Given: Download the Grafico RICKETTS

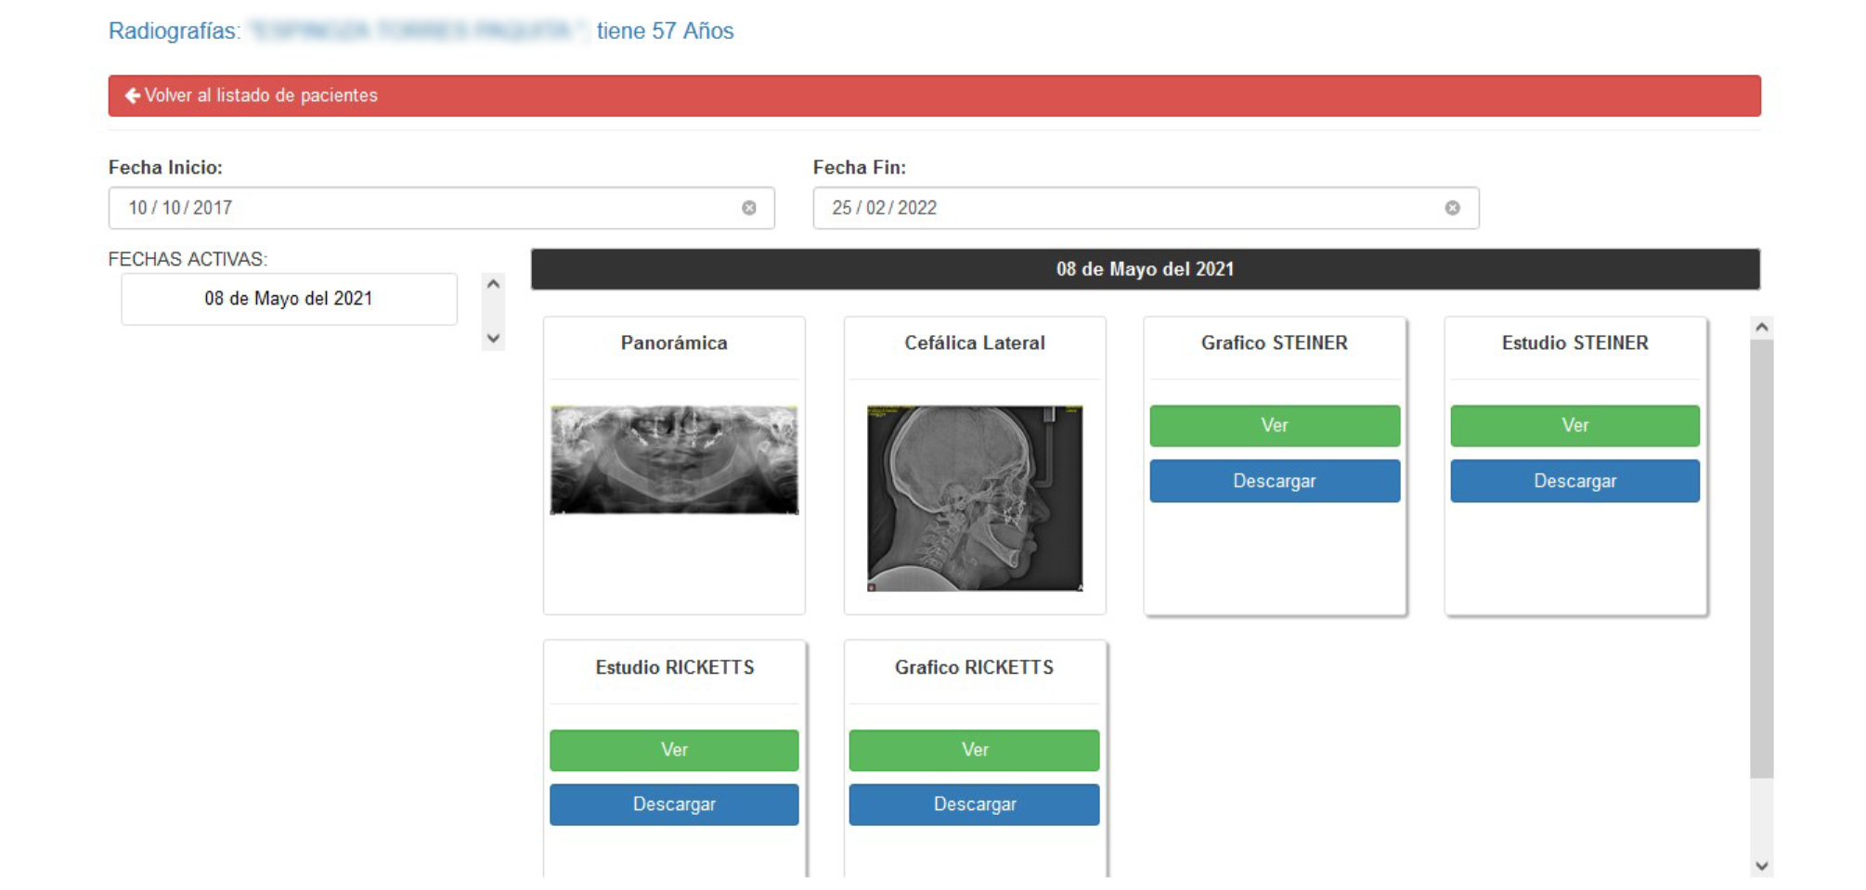Looking at the screenshot, I should pos(975,805).
